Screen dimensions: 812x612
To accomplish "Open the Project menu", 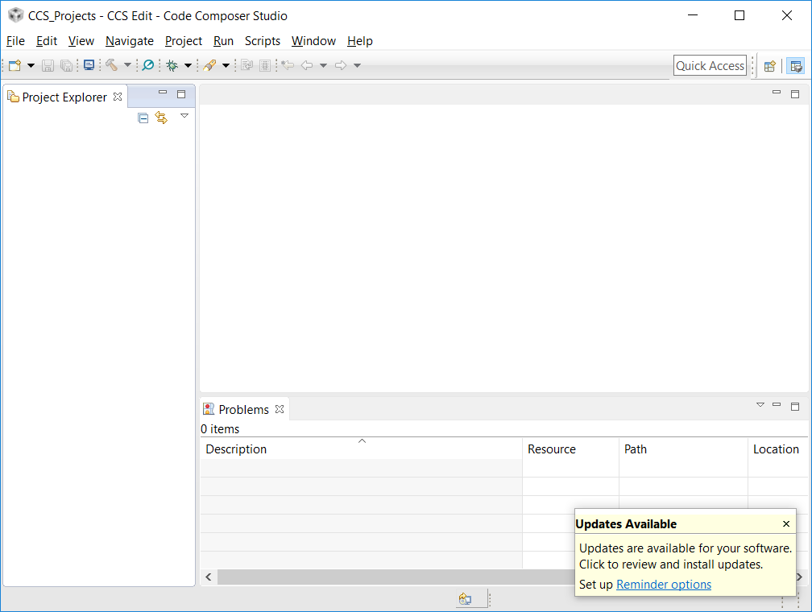I will click(x=183, y=41).
